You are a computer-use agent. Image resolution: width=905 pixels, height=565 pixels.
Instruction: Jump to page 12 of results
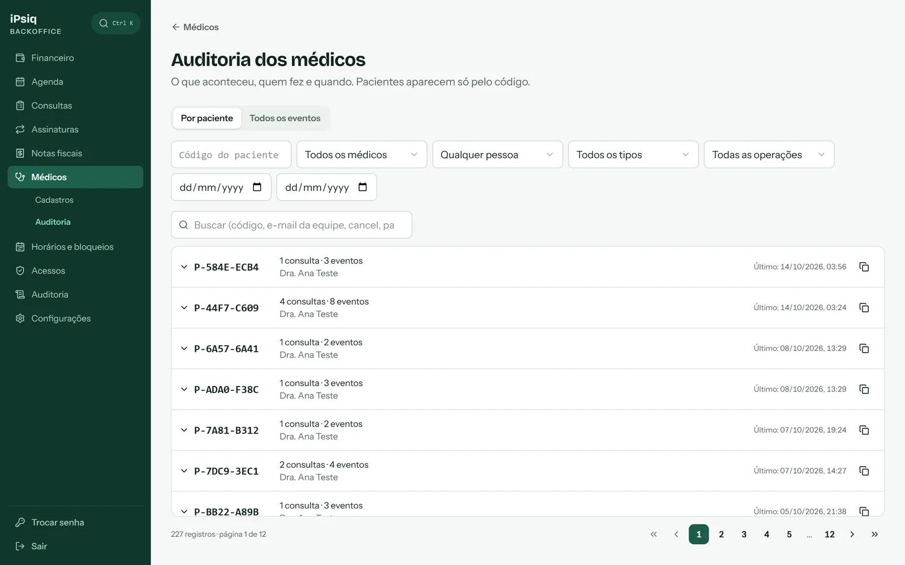(829, 534)
